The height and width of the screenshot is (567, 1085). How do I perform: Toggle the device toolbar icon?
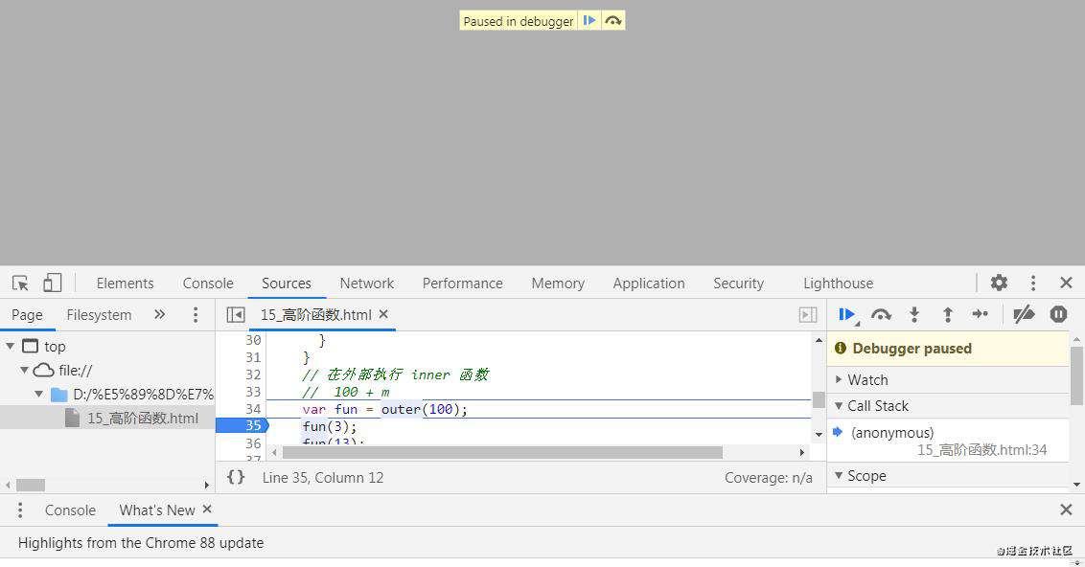click(x=53, y=283)
